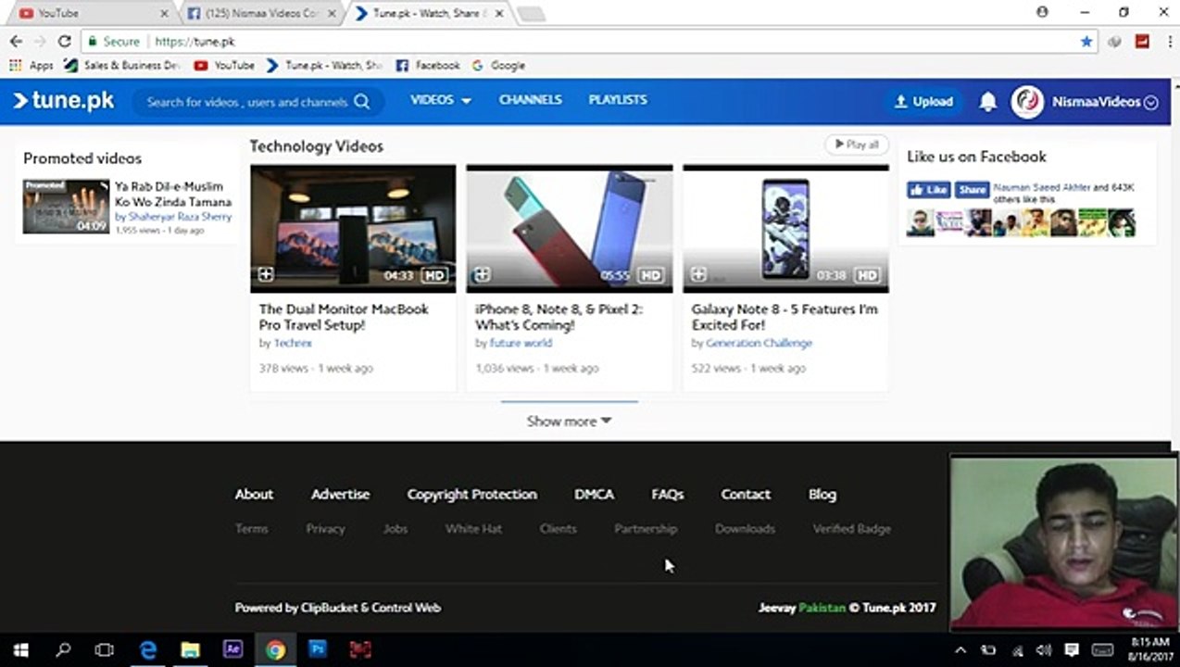The image size is (1180, 667).
Task: Click the search videos input field
Action: 246,102
